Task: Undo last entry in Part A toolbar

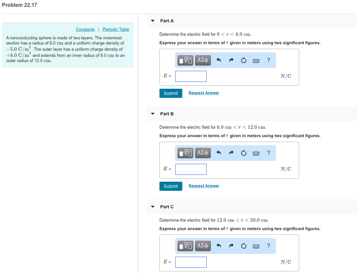Action: point(219,60)
